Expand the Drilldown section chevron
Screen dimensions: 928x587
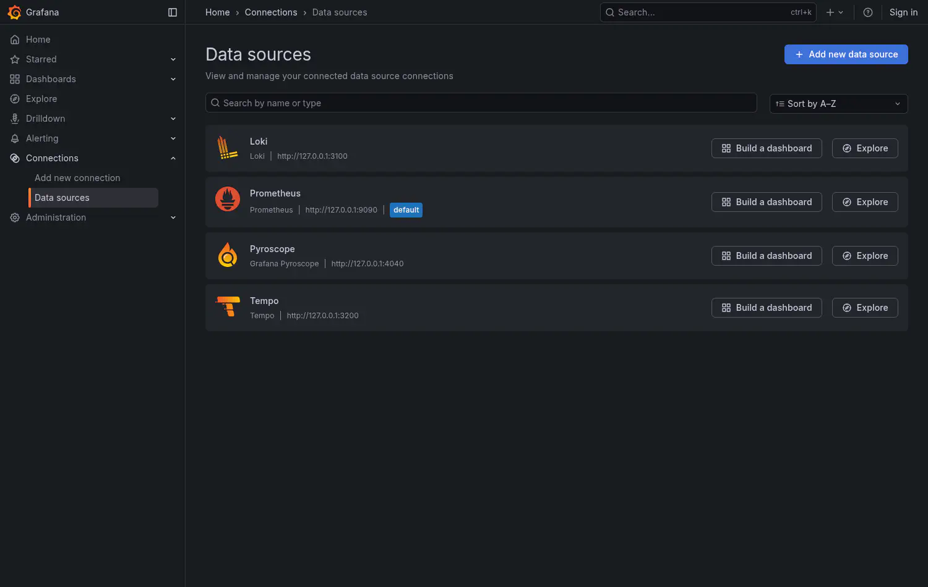tap(173, 119)
